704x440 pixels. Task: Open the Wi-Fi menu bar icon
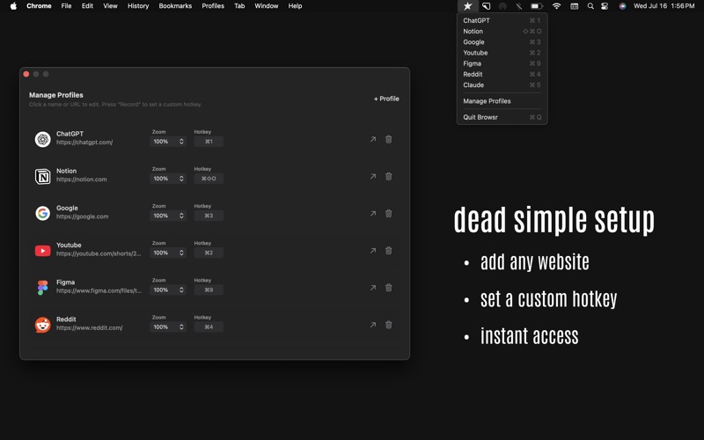[x=556, y=6]
